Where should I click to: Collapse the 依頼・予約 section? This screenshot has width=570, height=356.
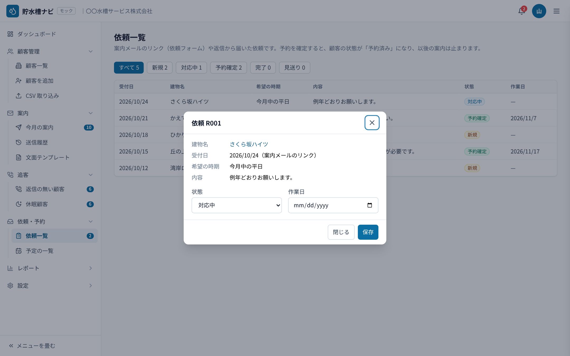click(x=50, y=222)
